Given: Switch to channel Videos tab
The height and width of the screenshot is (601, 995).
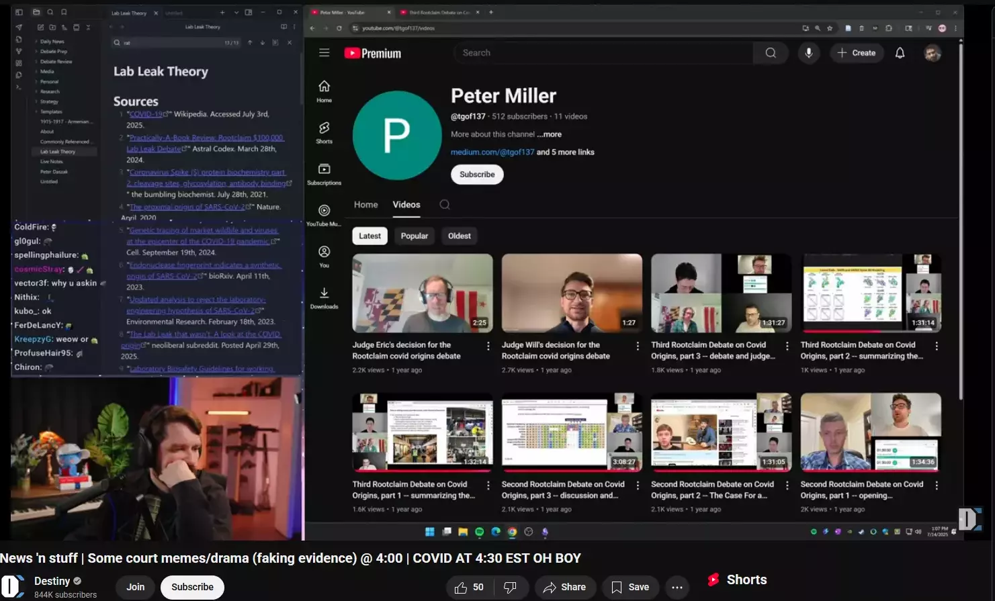Looking at the screenshot, I should click(x=406, y=205).
